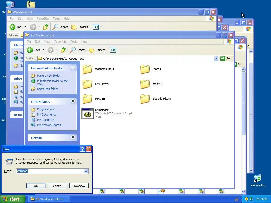Select the madVR folder icon
The image size is (271, 203).
tap(145, 84)
